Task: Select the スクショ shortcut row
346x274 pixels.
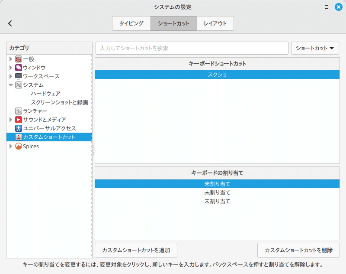Action: click(218, 75)
